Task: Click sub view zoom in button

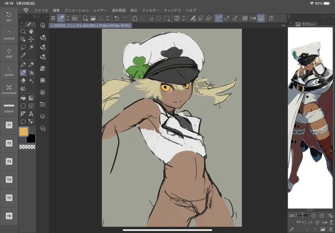Action: 322,215
